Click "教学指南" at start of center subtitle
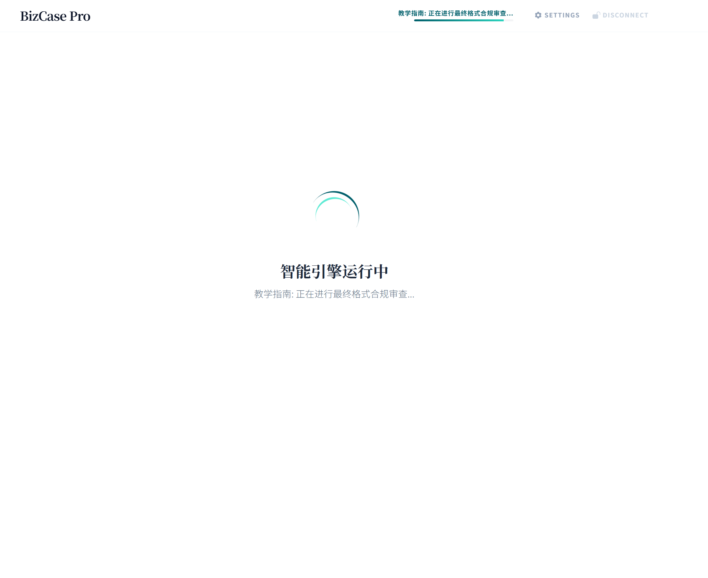This screenshot has height=578, width=708. coord(273,294)
